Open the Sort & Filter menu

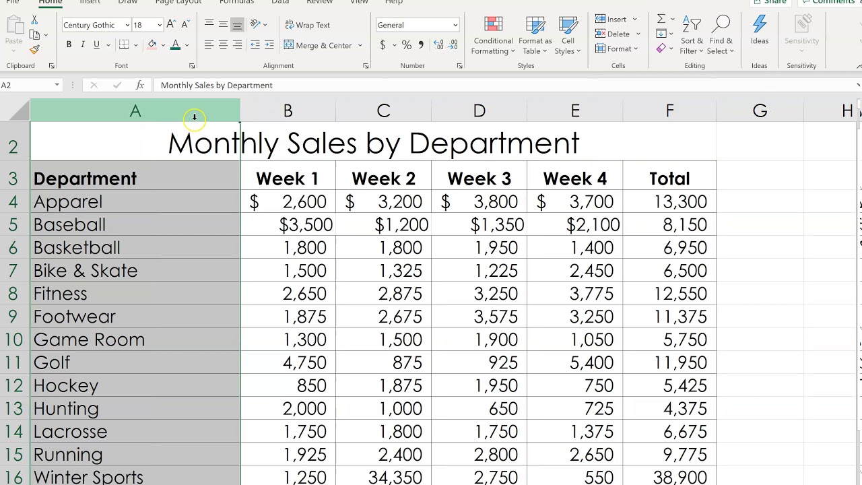tap(692, 35)
